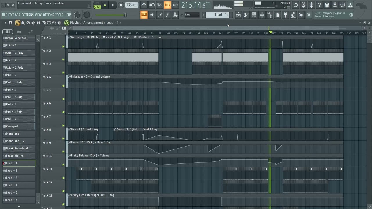Click the Arrangement breadcrumb in playlist title
This screenshot has height=209, width=372.
coord(94,23)
